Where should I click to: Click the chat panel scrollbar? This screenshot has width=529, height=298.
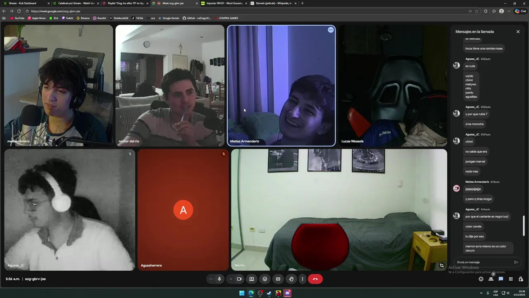coord(524,226)
